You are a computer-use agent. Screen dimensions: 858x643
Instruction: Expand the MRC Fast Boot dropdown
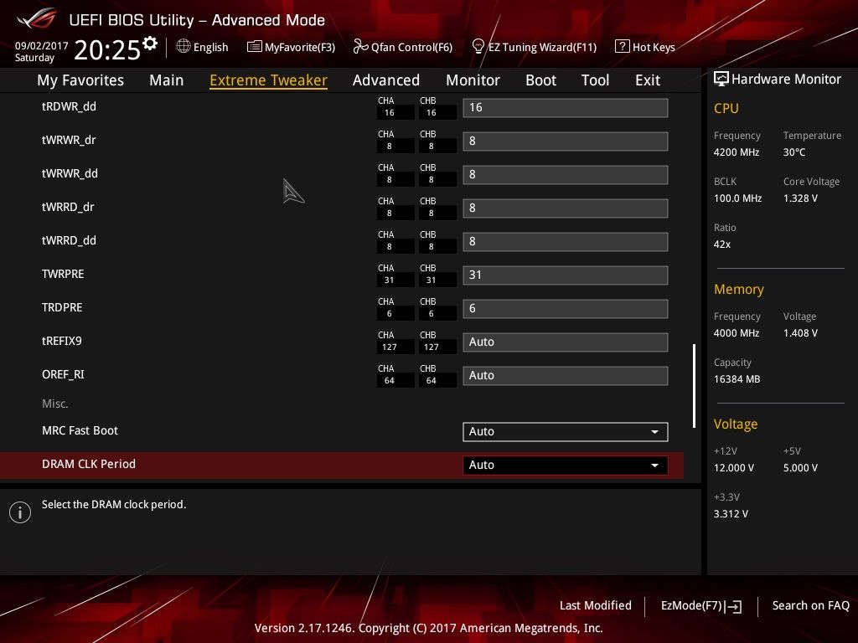(566, 431)
